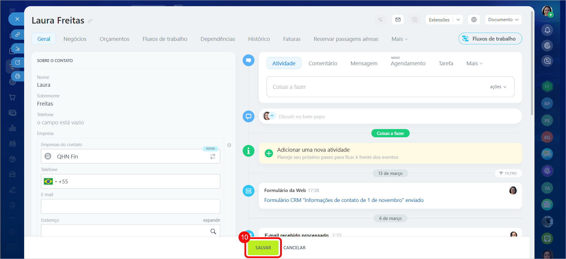Click the search magnifier in Endereço field
This screenshot has height=259, width=566.
(213, 232)
